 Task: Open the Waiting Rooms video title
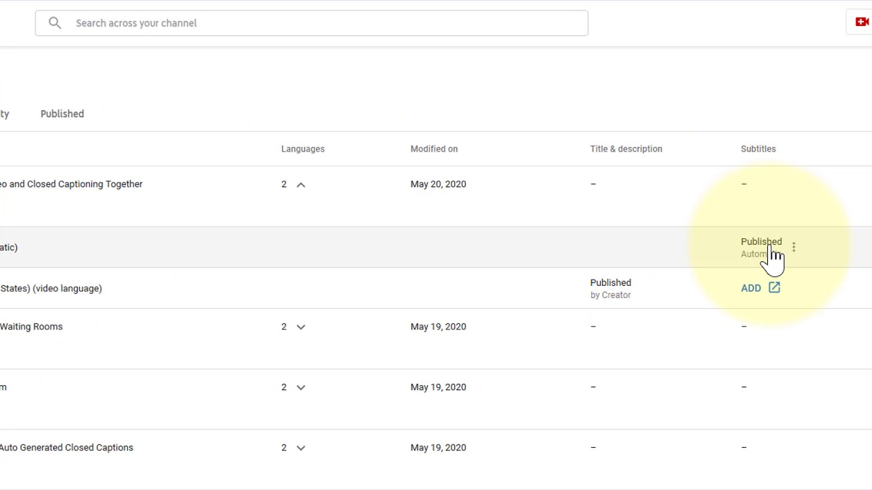point(31,327)
